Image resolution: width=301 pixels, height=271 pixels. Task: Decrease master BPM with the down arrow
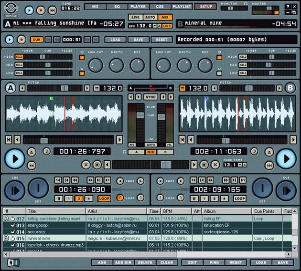point(155,26)
